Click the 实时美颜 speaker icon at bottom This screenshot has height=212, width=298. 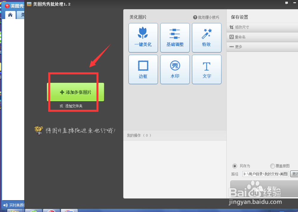(5, 205)
